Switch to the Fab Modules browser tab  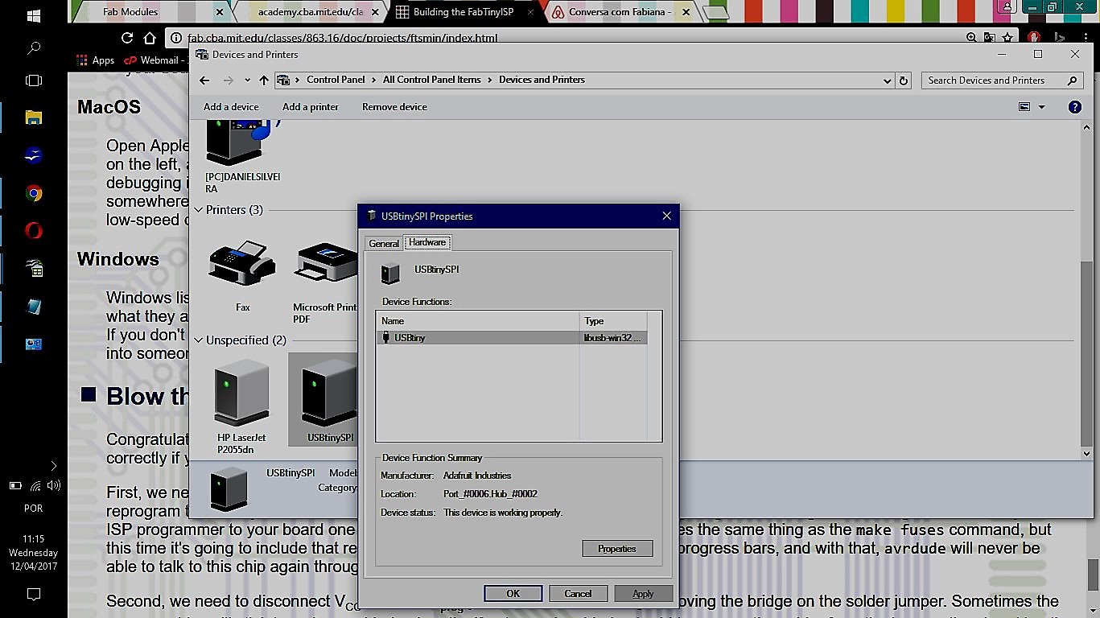pyautogui.click(x=130, y=12)
